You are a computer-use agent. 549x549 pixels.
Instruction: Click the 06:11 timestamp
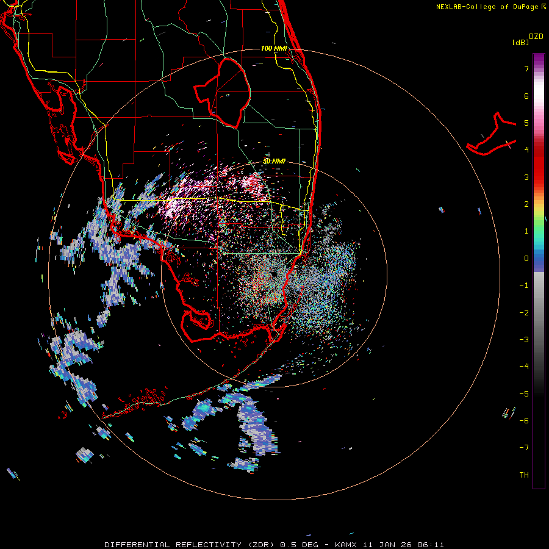tap(431, 545)
